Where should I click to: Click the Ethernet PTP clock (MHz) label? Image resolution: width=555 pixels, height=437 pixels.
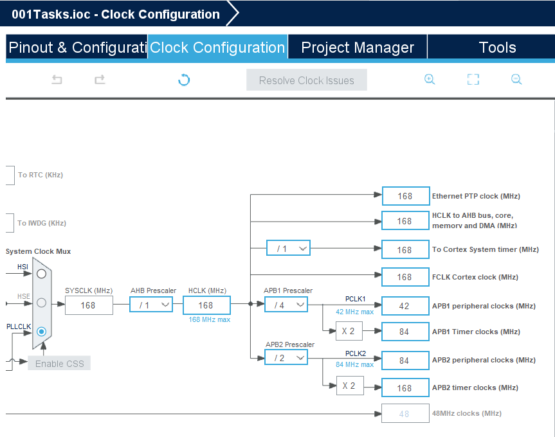tap(476, 196)
